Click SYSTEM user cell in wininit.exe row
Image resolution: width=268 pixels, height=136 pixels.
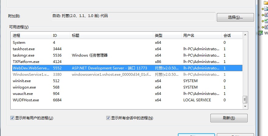coord(190,81)
